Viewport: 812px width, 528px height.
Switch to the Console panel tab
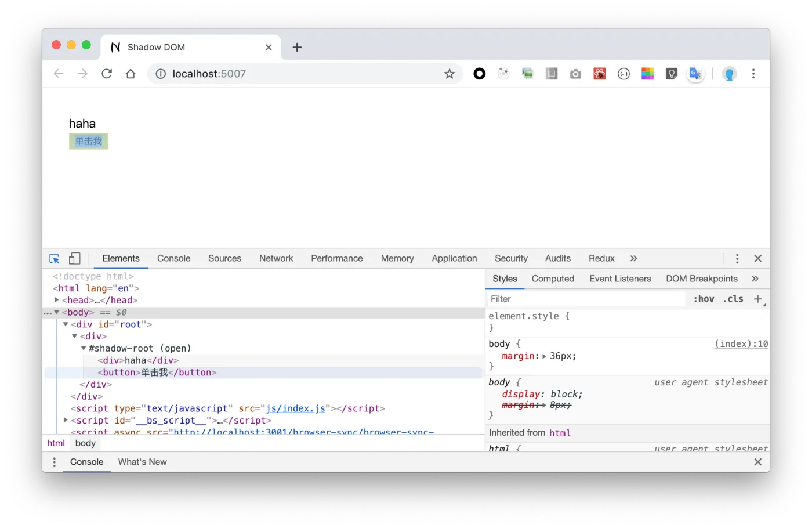click(x=173, y=259)
